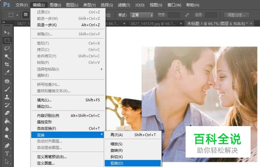The width and height of the screenshot is (260, 167).
Task: Select the Dodge tool
Action: point(7,137)
